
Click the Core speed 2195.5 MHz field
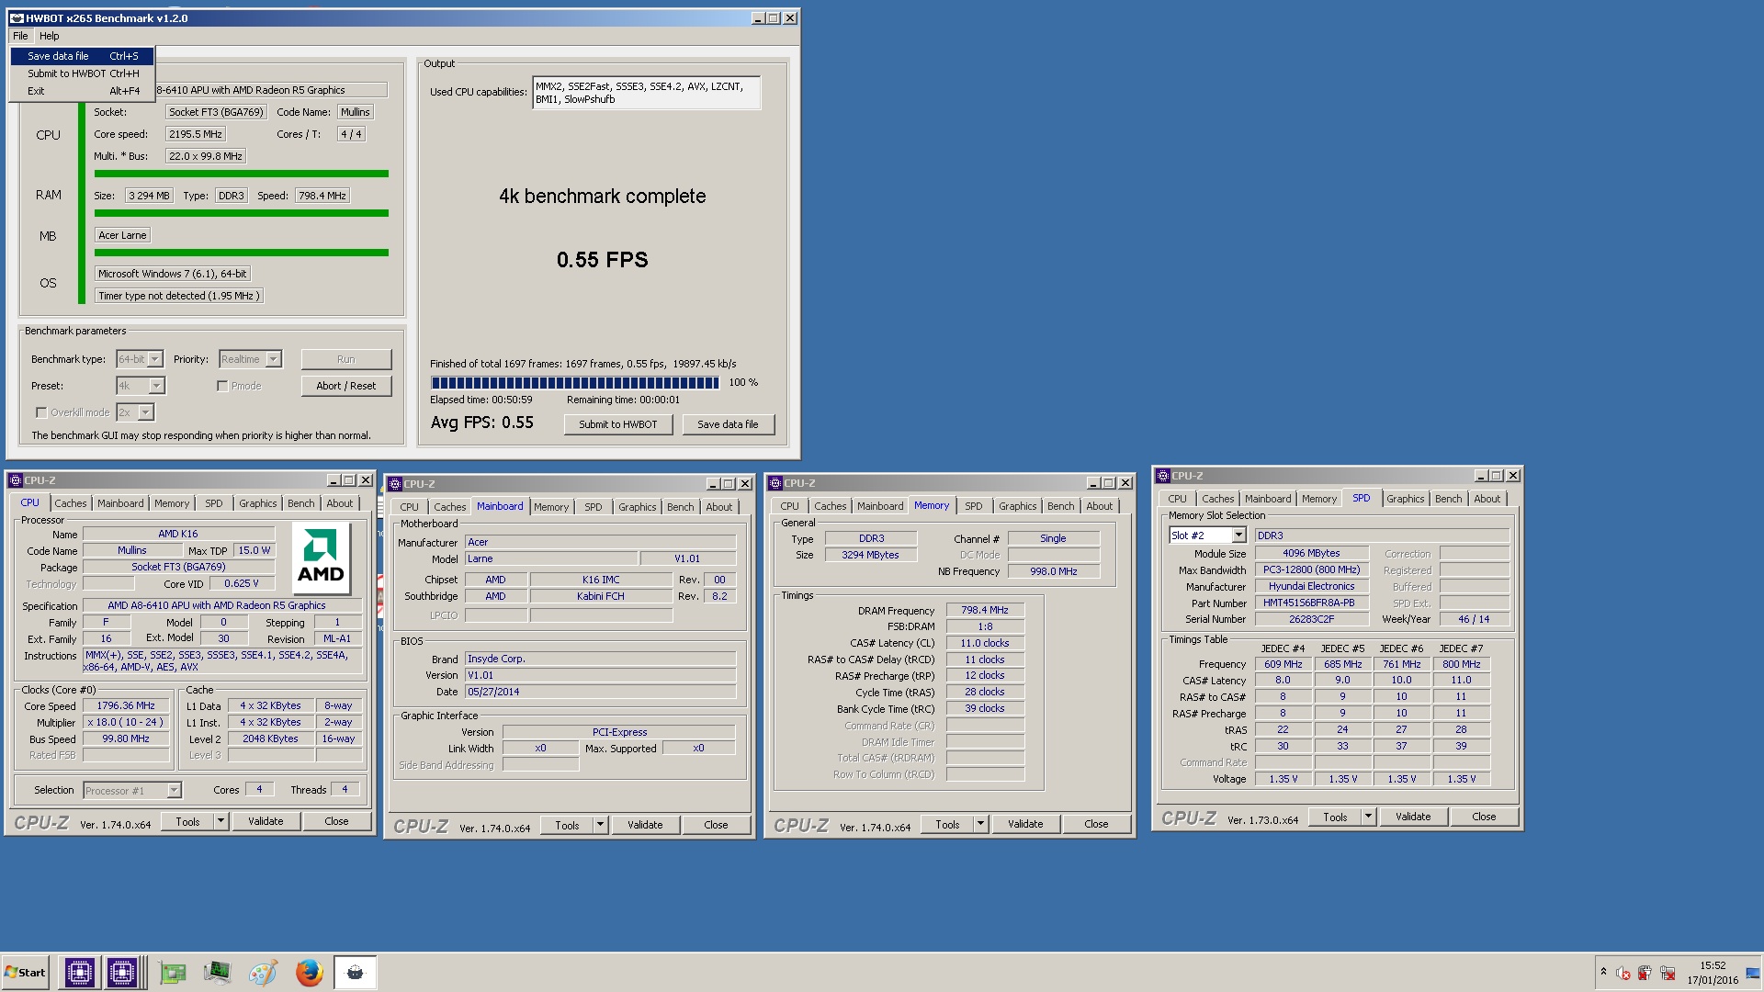[196, 134]
